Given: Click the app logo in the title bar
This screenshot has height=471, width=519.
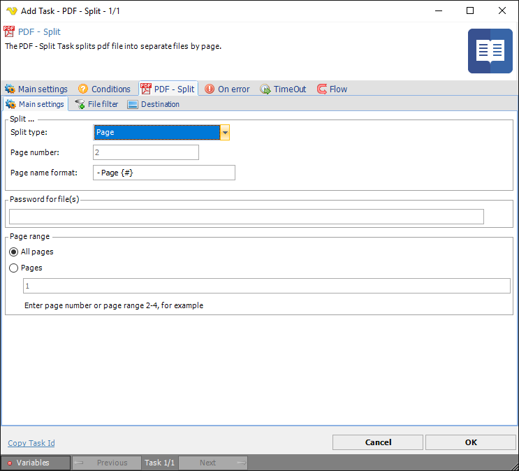Looking at the screenshot, I should point(11,10).
